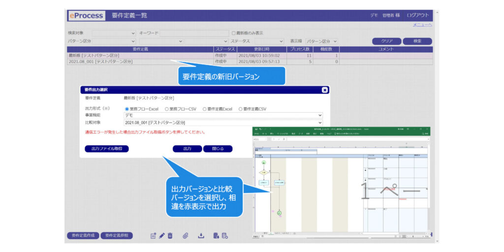Screen dimensions: 504x252
Task: Enable the 最新版のみ表示 checkbox
Action: [x=234, y=33]
